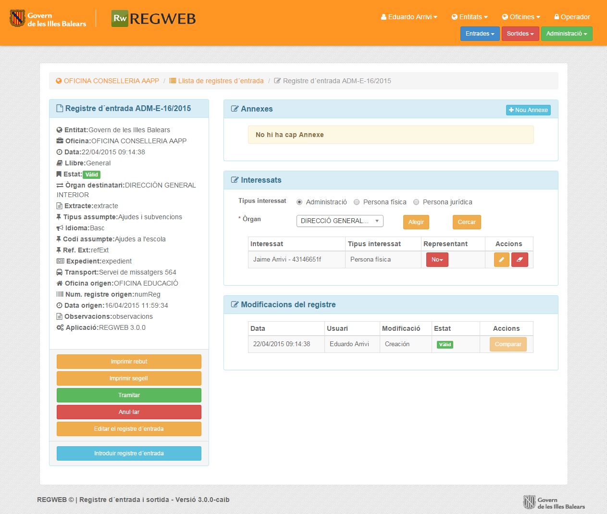Click the plus icon on Nou Annexe
607x514 pixels.
coord(511,110)
